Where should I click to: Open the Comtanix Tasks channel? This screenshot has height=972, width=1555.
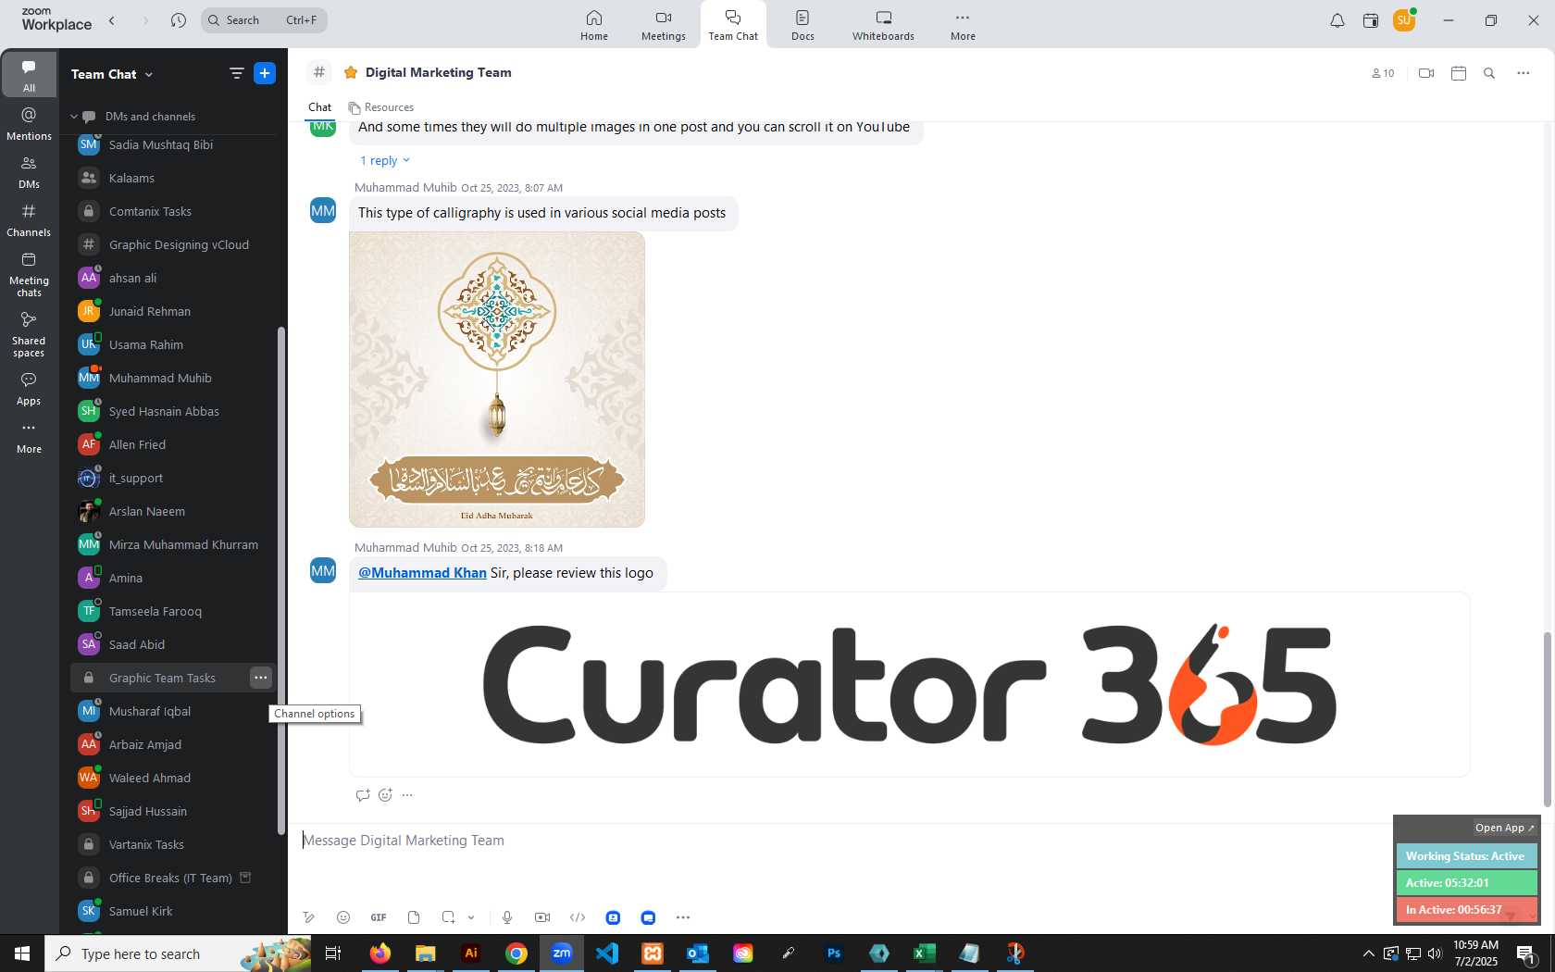pos(173,211)
